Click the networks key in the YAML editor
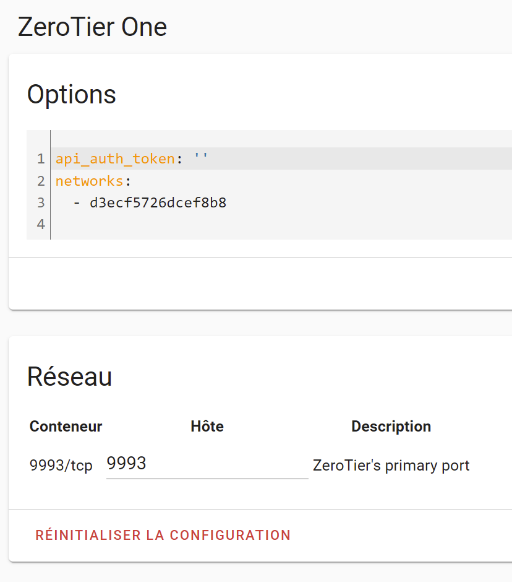 coord(89,181)
